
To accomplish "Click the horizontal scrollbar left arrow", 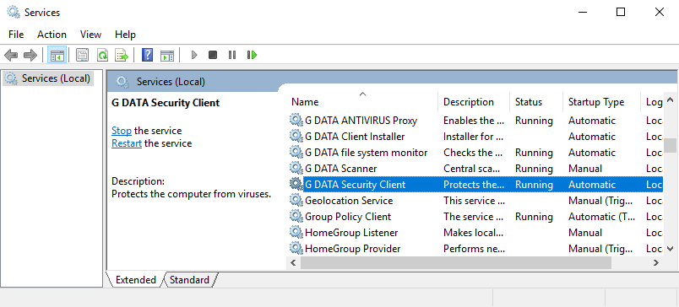I will pyautogui.click(x=293, y=262).
